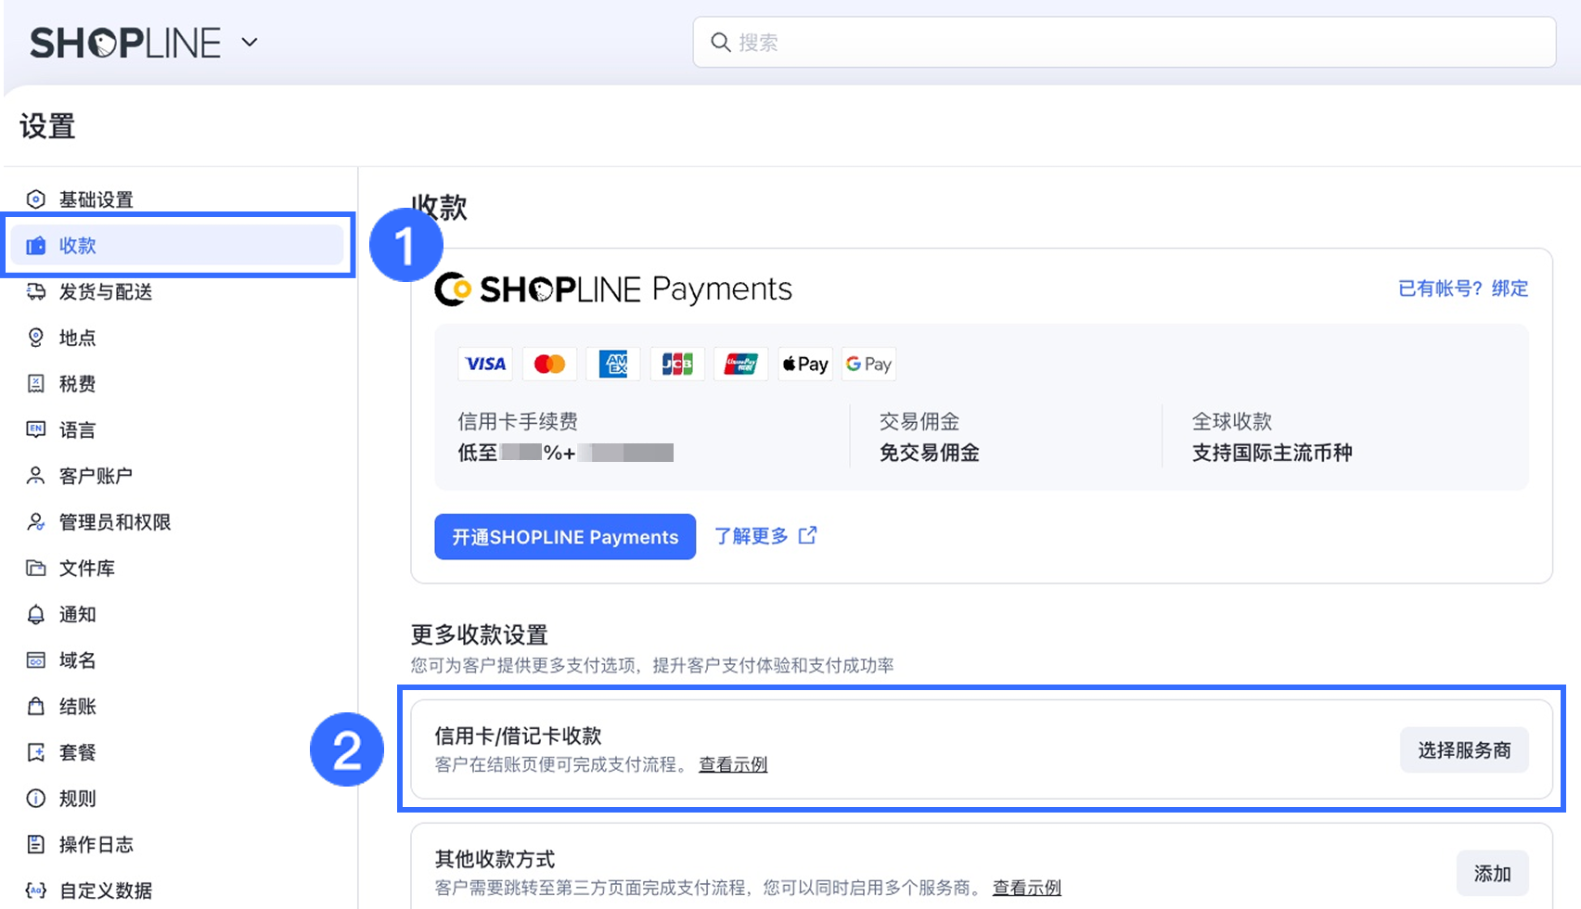Viewport: 1581px width, 909px height.
Task: Click the 收款 wallet icon in sidebar
Action: click(x=36, y=246)
